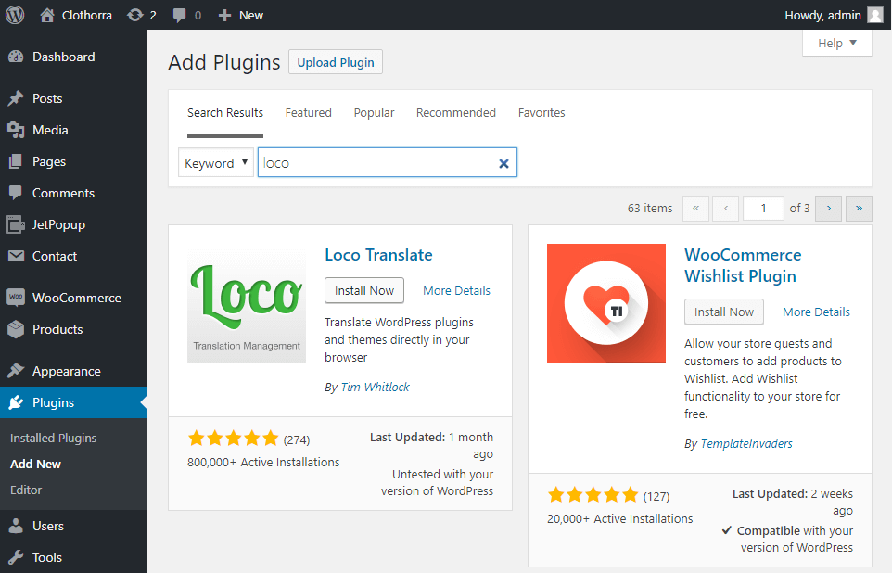892x573 pixels.
Task: Jump to the last results page
Action: click(x=859, y=209)
